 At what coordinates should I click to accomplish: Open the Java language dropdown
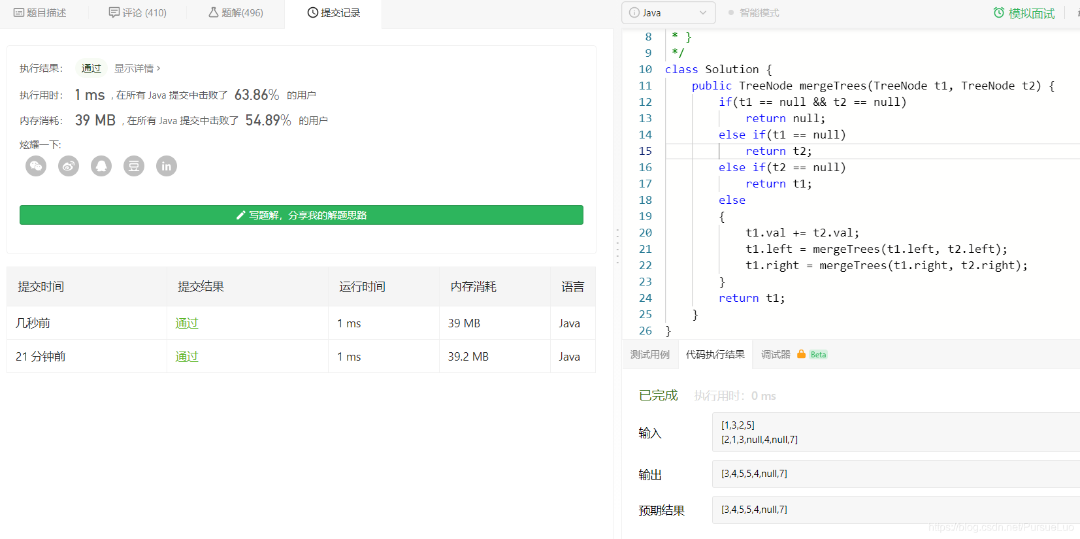pos(668,12)
